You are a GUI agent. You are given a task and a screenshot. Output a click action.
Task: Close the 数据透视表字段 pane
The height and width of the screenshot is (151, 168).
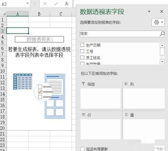pyautogui.click(x=162, y=11)
